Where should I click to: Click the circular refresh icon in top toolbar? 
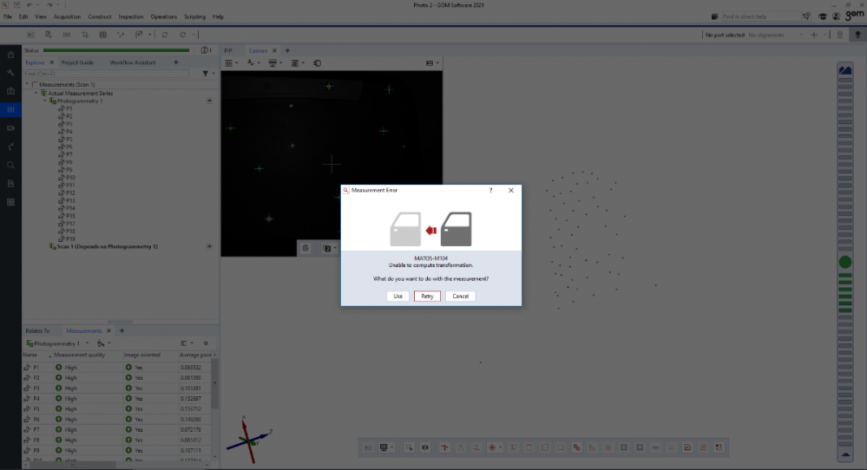[x=164, y=34]
